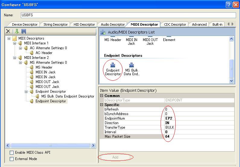240x167 pixels.
Task: Select the highlighted Endpoint Descriptor tree item
Action: (x=51, y=101)
